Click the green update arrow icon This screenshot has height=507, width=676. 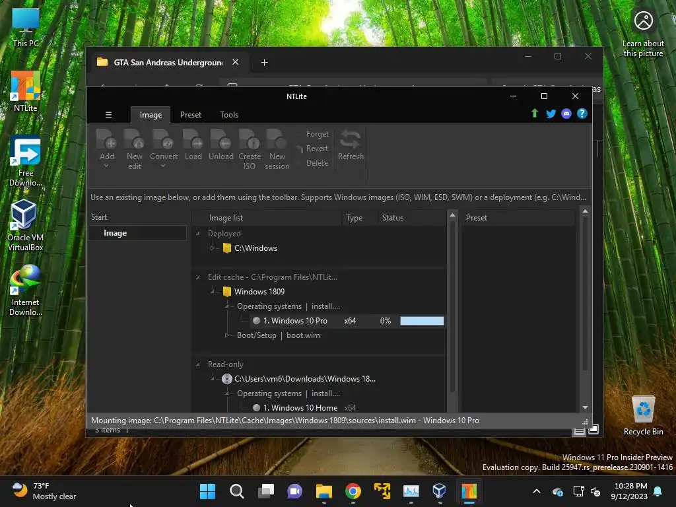(535, 114)
